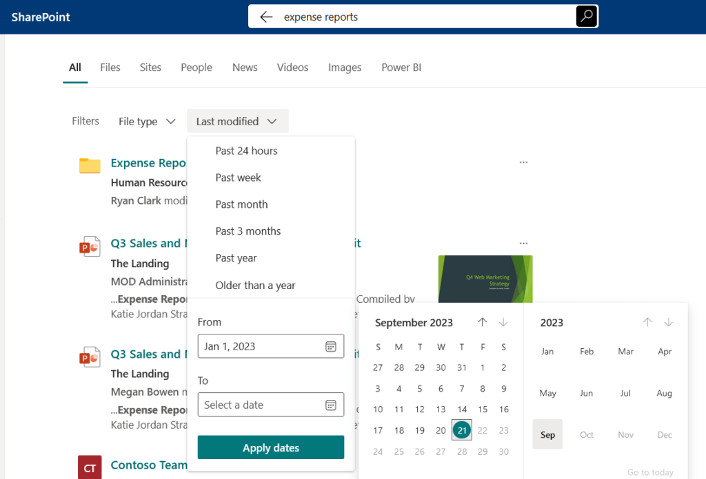The height and width of the screenshot is (479, 706).
Task: Choose Feb in the month picker
Action: (587, 352)
